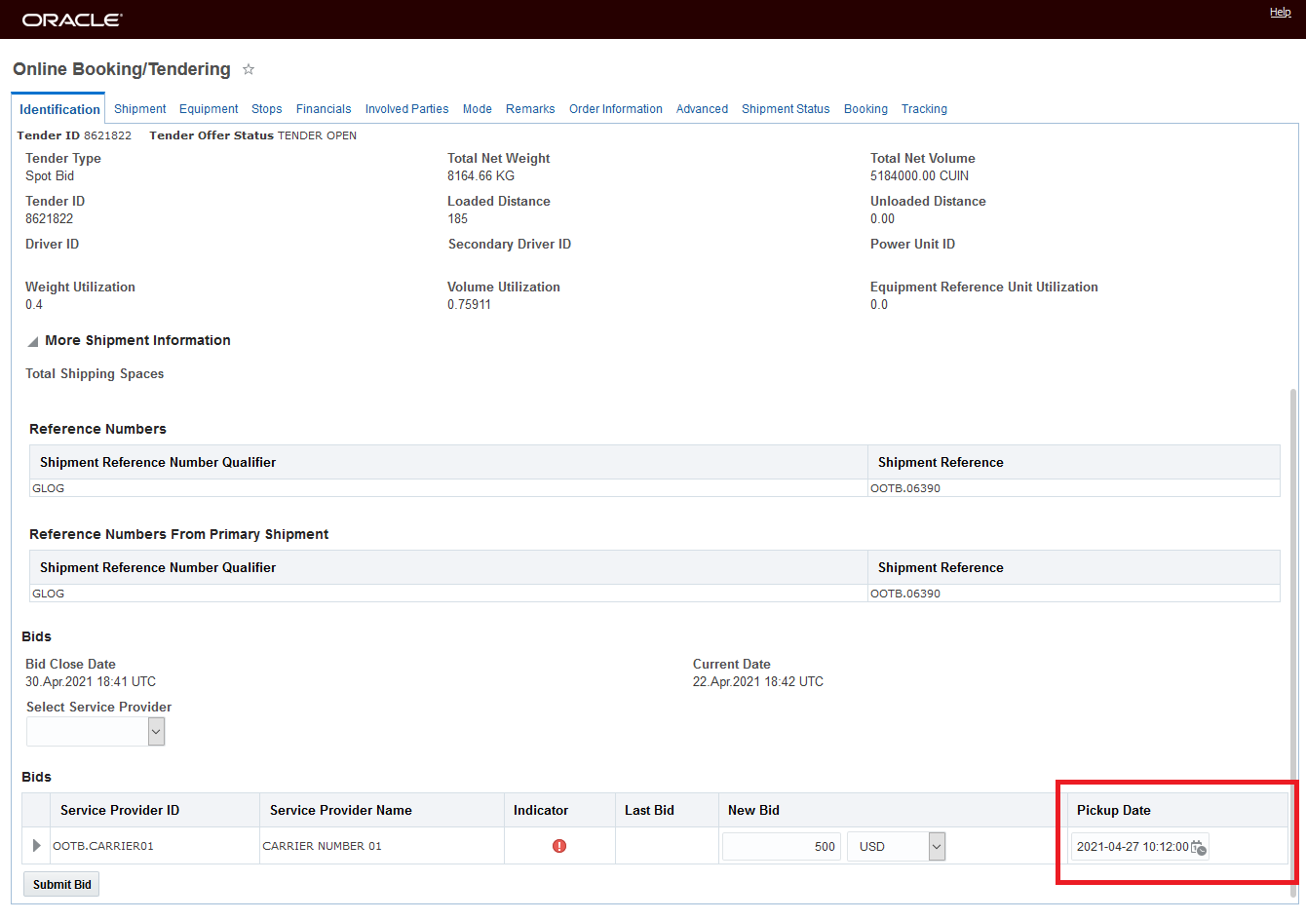Click GLOG under Reference Numbers From Primary Shipment

[x=49, y=594]
